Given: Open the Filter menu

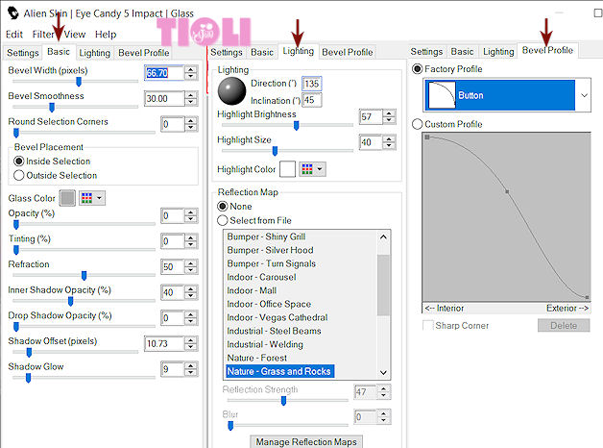Looking at the screenshot, I should point(43,35).
